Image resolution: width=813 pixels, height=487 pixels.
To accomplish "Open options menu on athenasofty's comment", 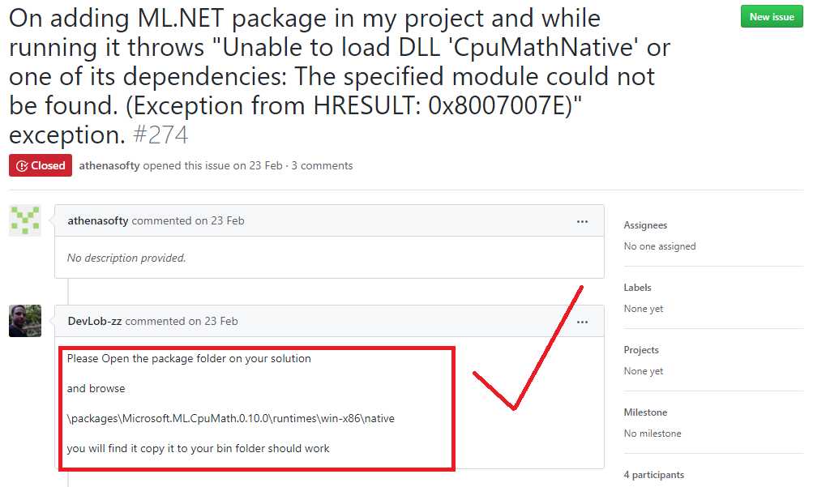I will click(x=582, y=221).
